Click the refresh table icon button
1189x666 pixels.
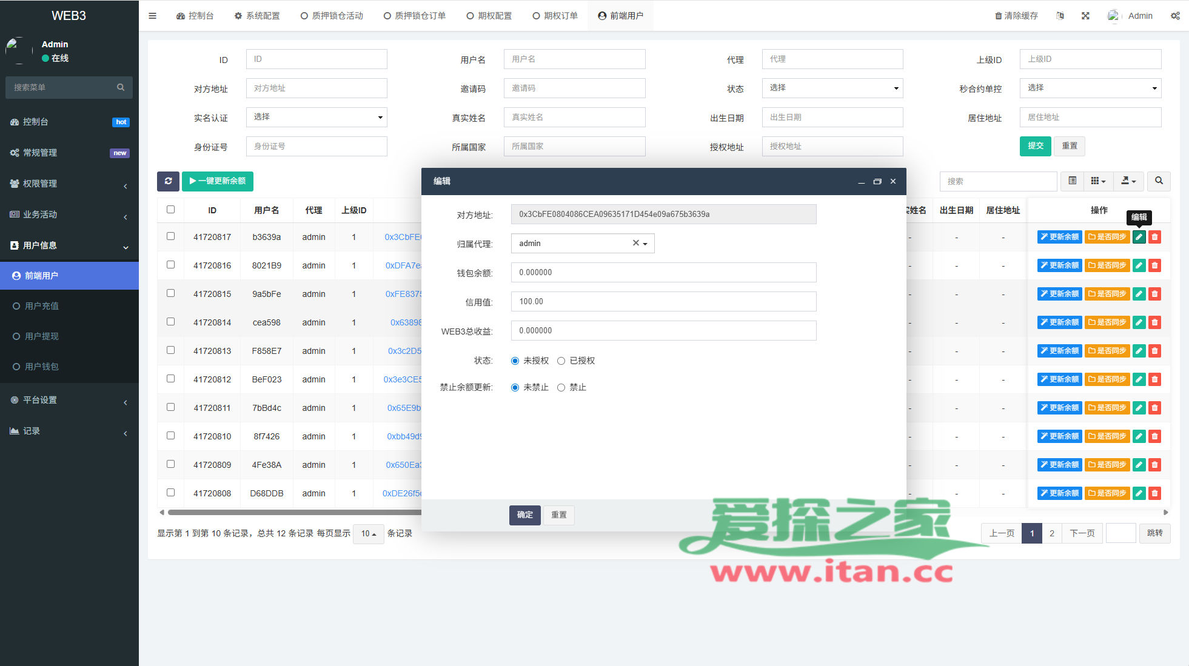pyautogui.click(x=168, y=181)
